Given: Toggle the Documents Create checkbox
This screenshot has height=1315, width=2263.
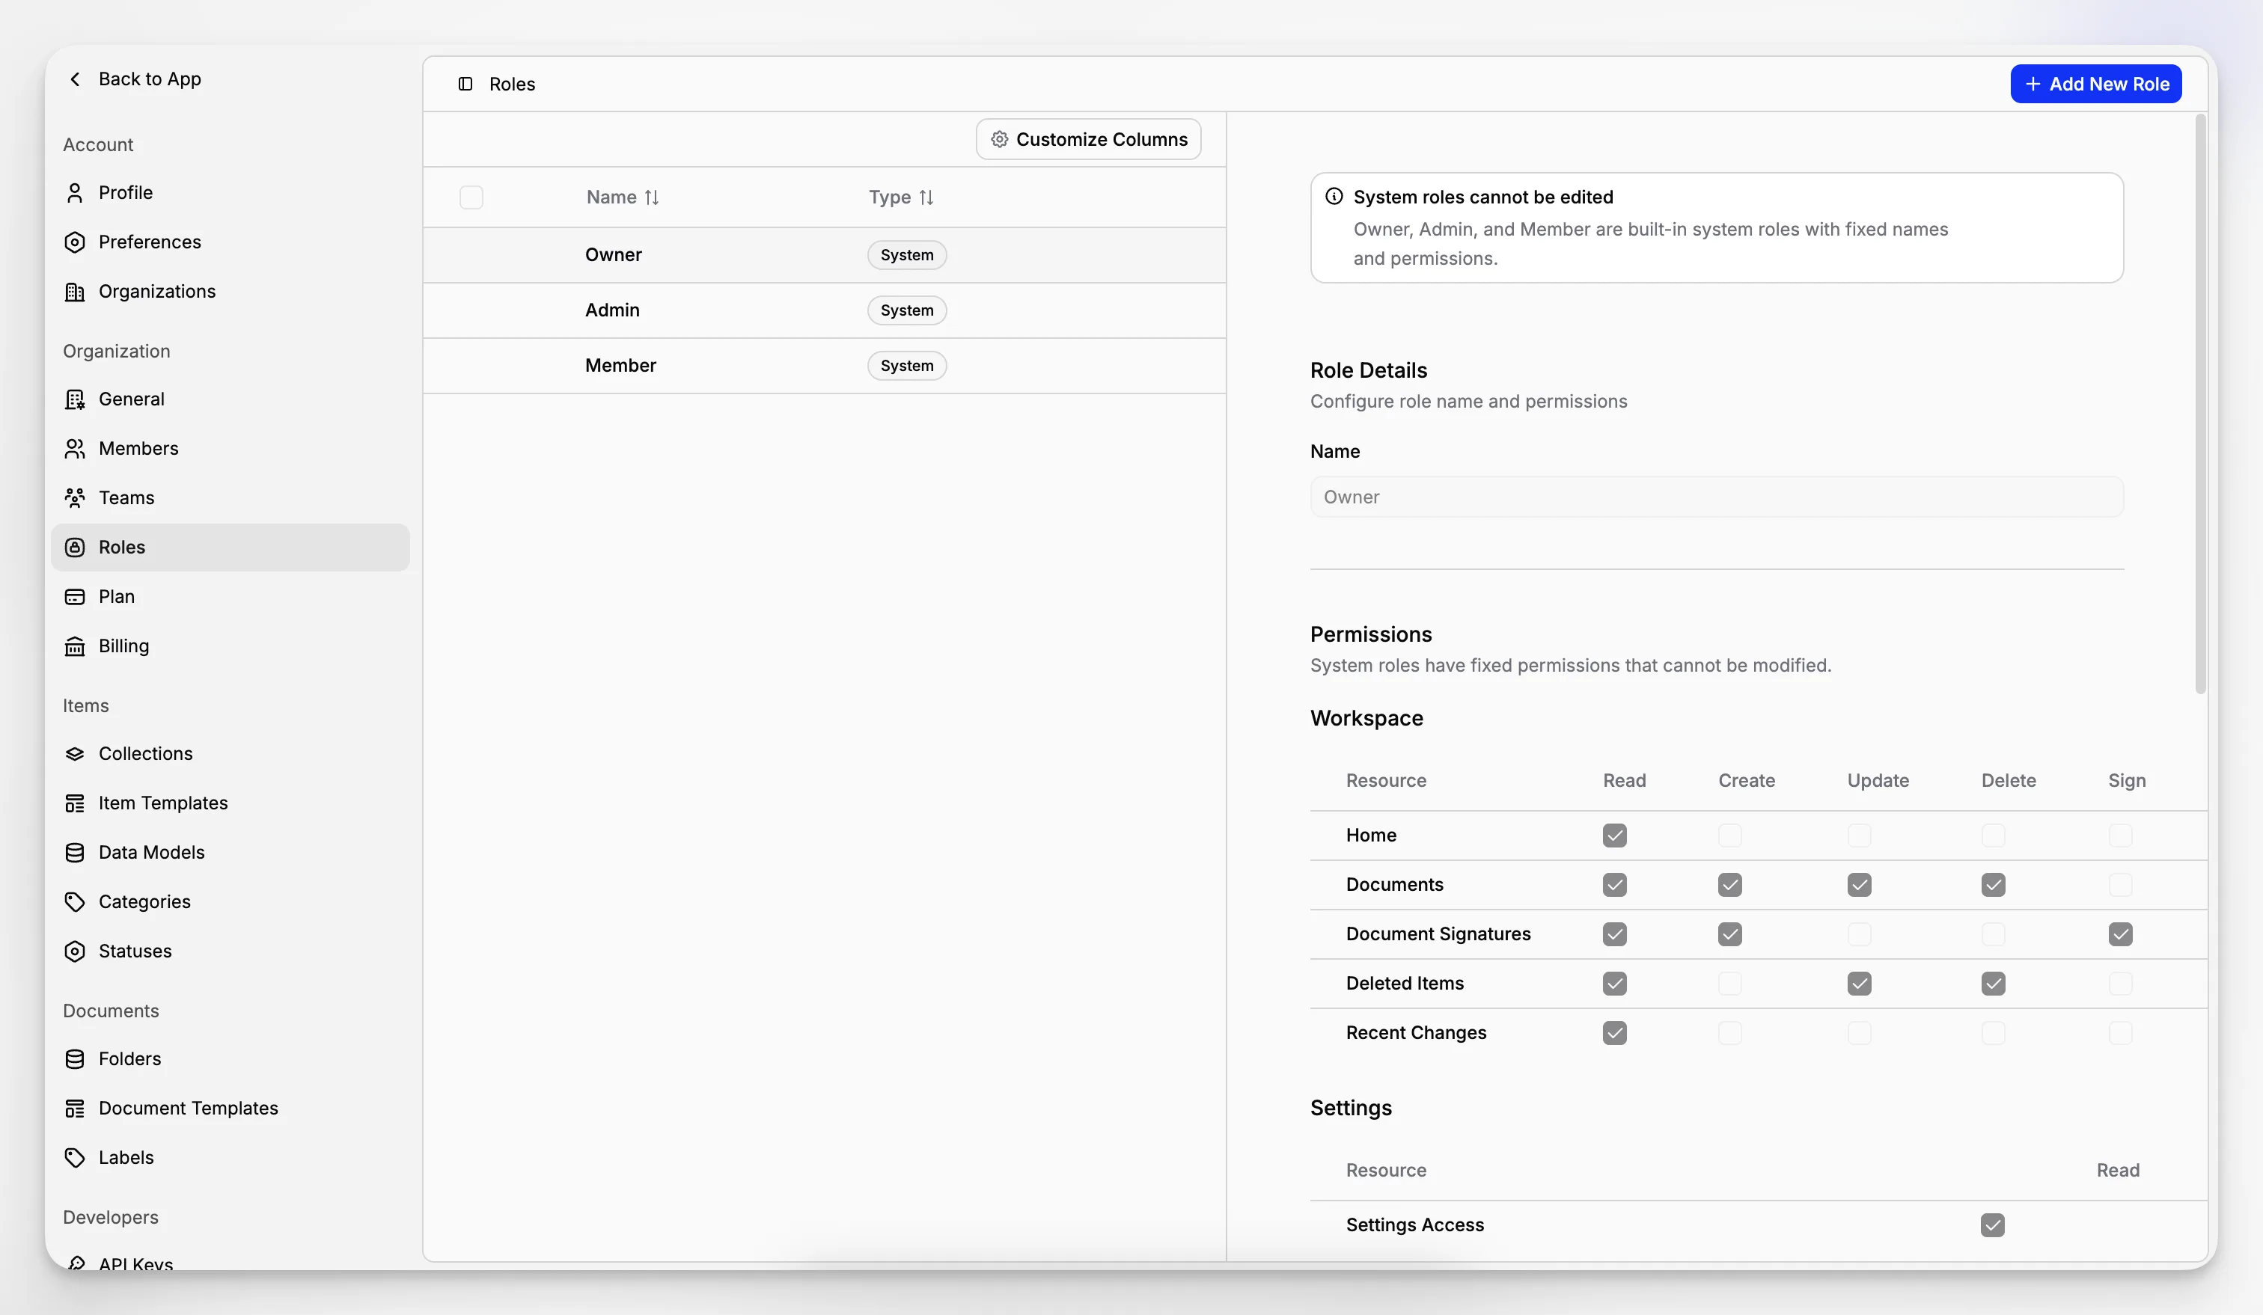Looking at the screenshot, I should pos(1730,885).
